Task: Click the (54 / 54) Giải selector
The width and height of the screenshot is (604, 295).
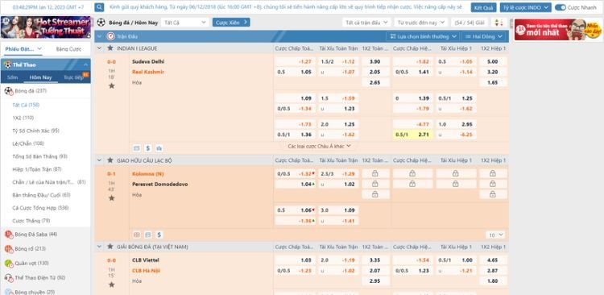Action: [470, 23]
